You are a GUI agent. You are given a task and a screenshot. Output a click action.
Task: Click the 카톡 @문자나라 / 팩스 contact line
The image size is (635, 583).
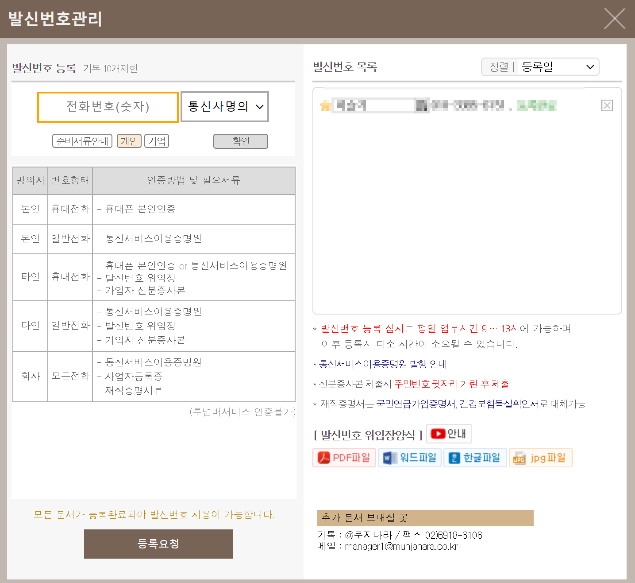click(400, 535)
